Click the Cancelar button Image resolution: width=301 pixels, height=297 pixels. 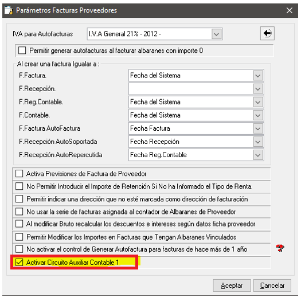tap(272, 286)
